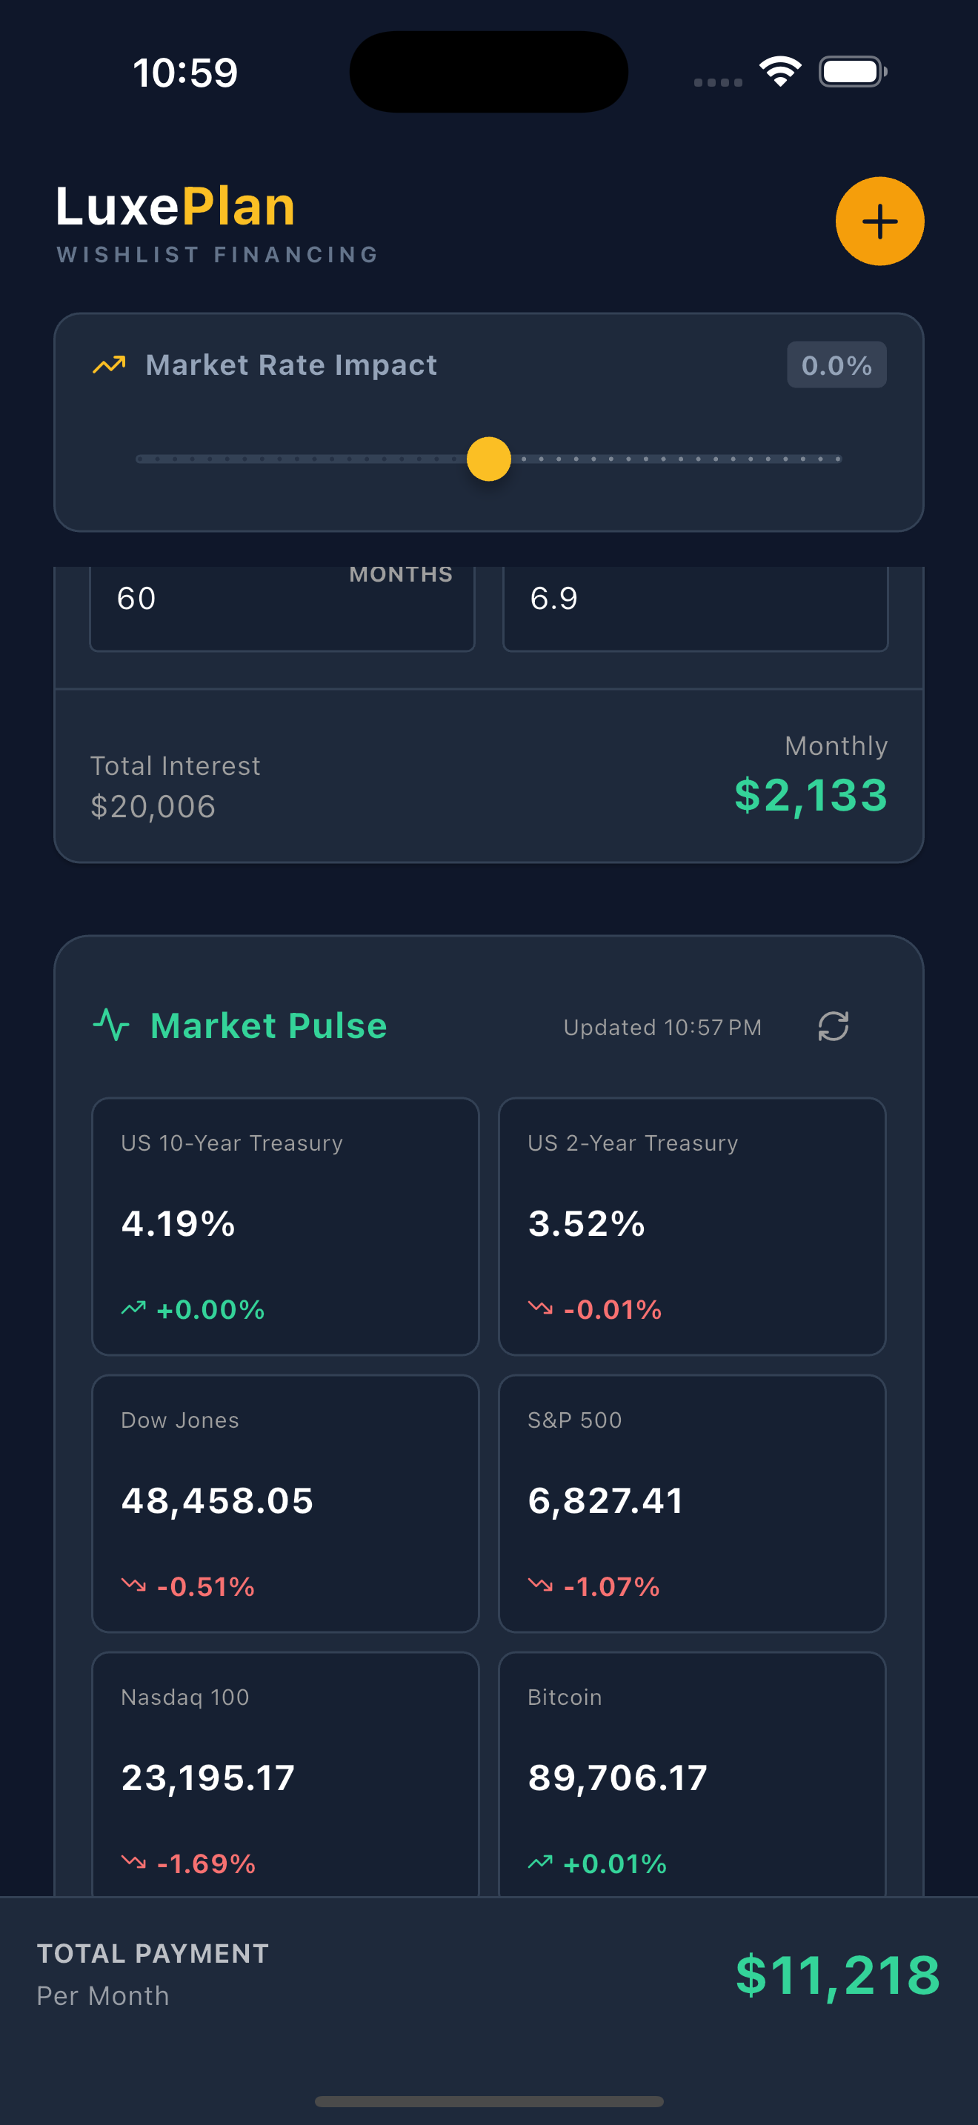978x2125 pixels.
Task: Tap the Market Rate Impact trend icon
Action: 109,365
